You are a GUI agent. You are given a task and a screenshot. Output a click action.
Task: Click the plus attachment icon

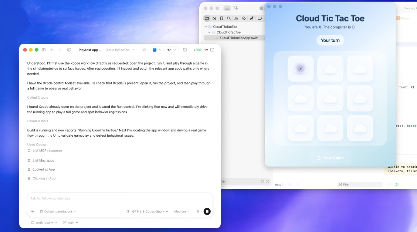point(33,212)
